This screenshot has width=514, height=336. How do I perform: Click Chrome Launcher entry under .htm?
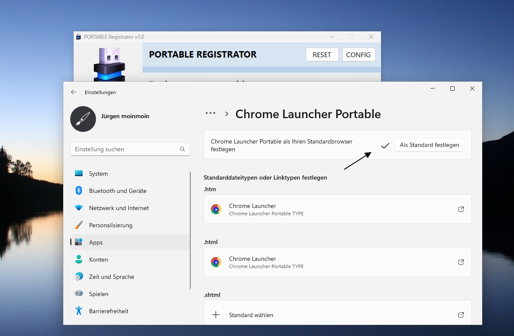click(x=338, y=209)
